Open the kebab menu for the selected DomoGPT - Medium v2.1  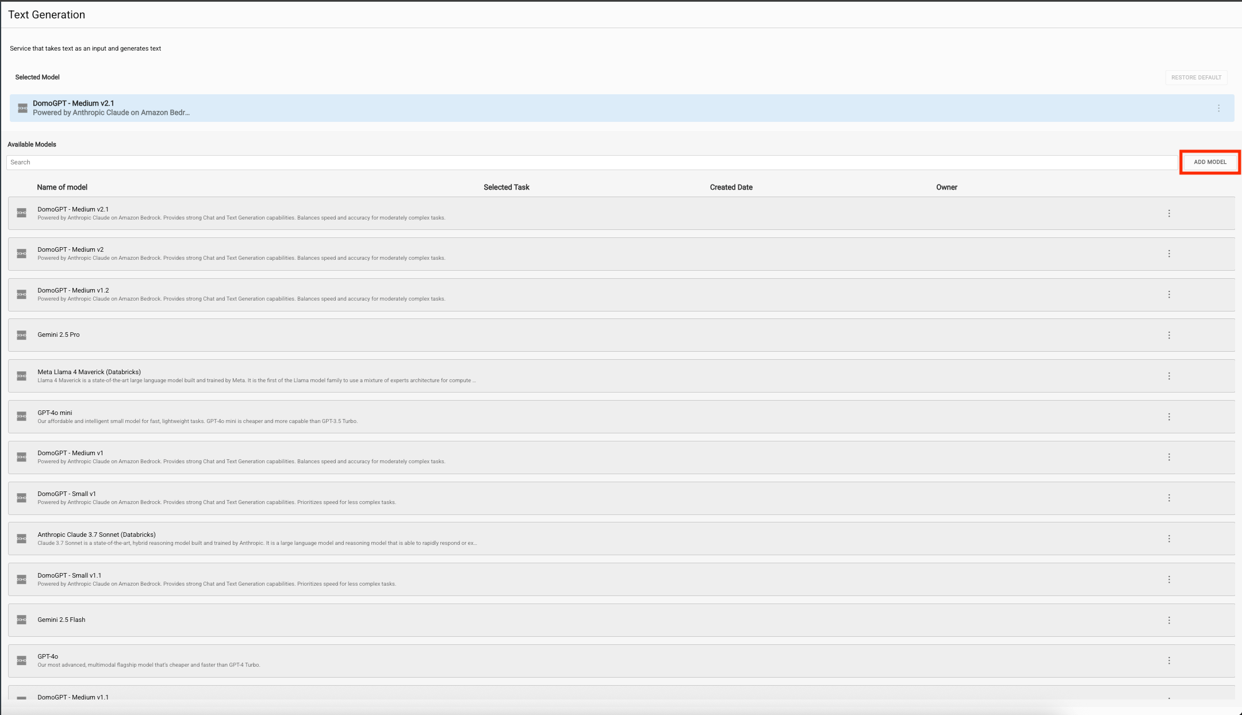click(1218, 108)
